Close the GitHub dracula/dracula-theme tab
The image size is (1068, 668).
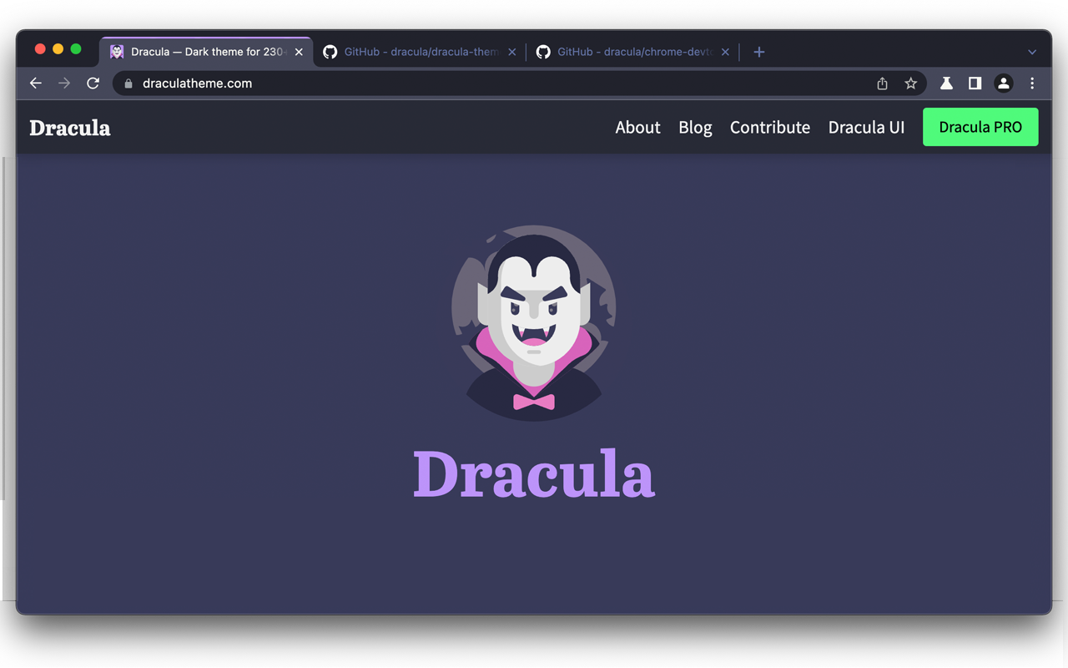[x=511, y=52]
